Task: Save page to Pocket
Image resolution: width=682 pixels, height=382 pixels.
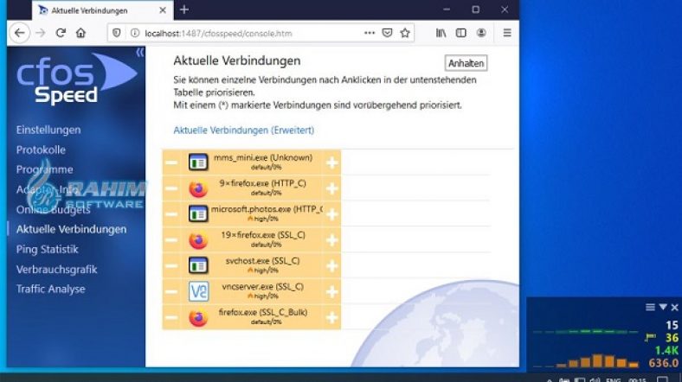Action: pyautogui.click(x=387, y=33)
